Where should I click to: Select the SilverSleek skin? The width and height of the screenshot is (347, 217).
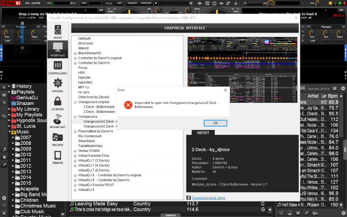point(86,141)
